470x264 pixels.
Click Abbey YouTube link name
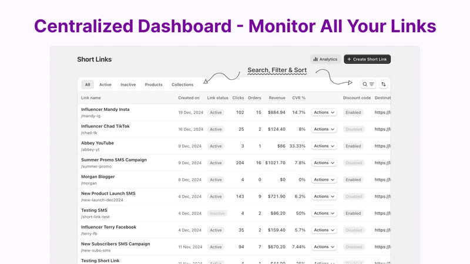98,143
